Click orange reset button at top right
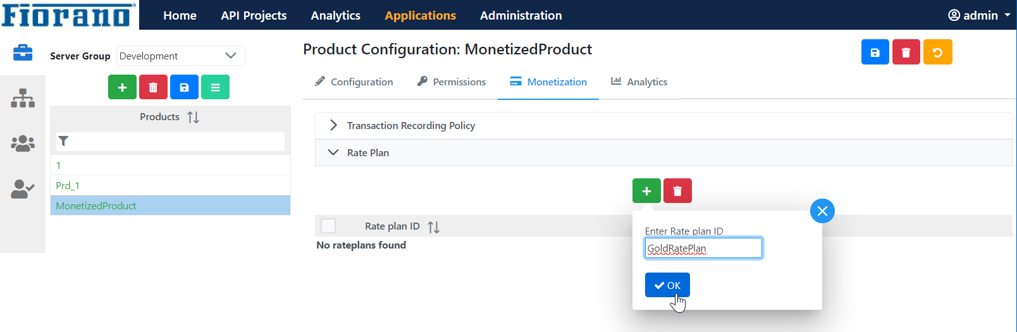The height and width of the screenshot is (332, 1017). point(937,52)
